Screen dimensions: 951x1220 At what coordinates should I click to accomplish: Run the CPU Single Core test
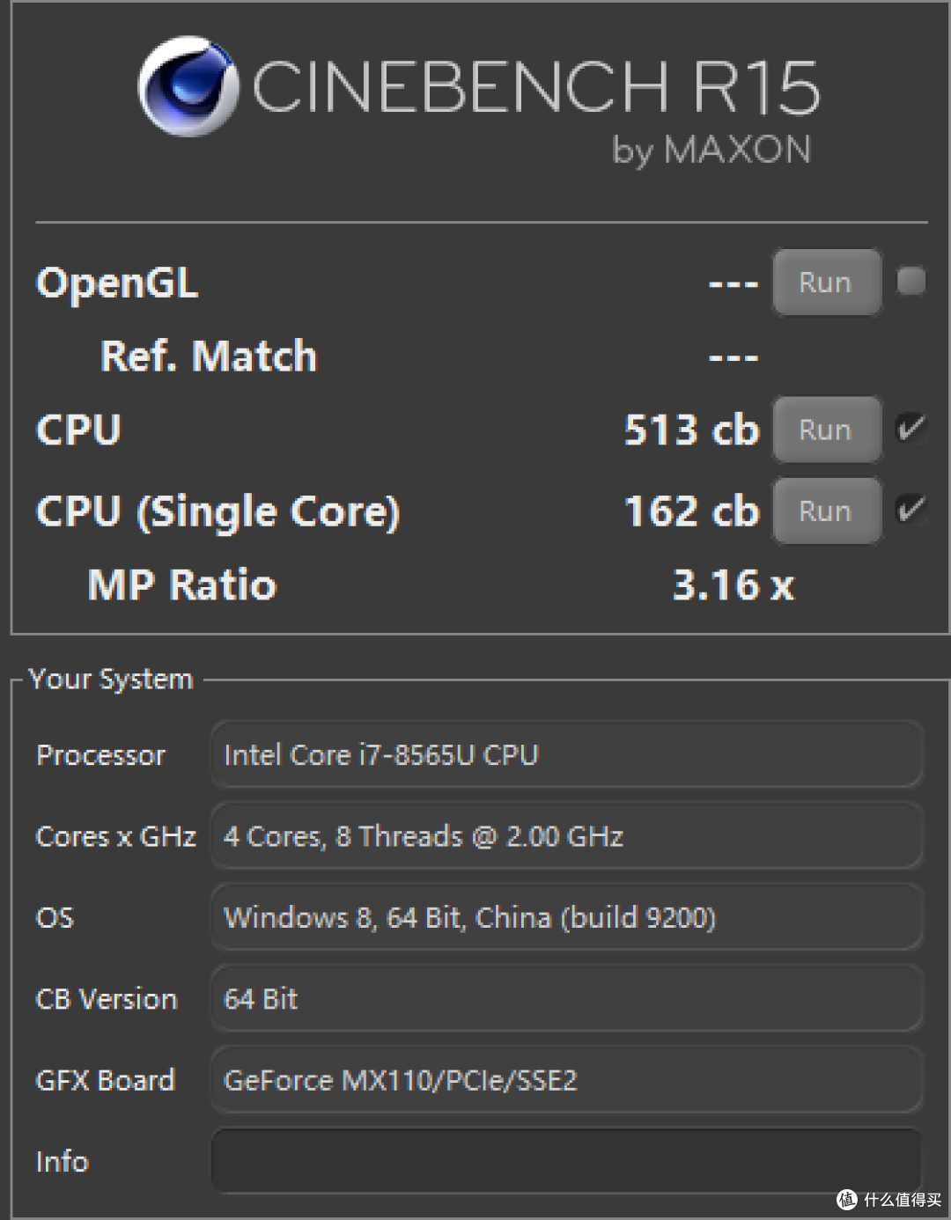click(826, 511)
